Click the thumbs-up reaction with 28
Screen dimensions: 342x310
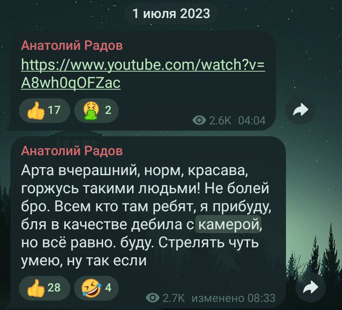click(x=45, y=288)
